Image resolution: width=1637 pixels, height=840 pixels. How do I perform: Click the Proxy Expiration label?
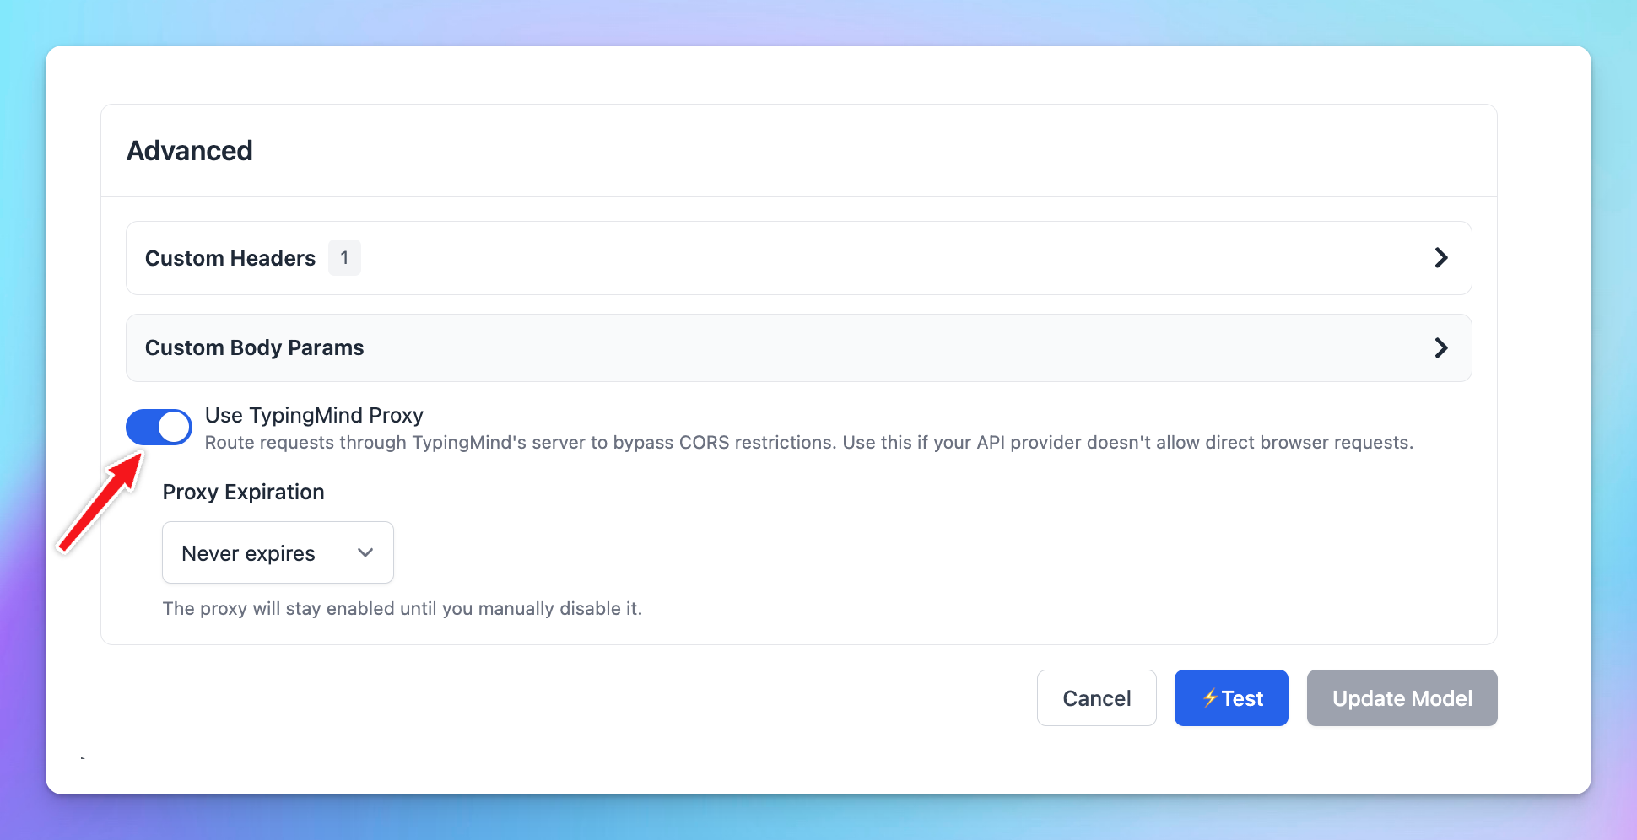pyautogui.click(x=243, y=492)
